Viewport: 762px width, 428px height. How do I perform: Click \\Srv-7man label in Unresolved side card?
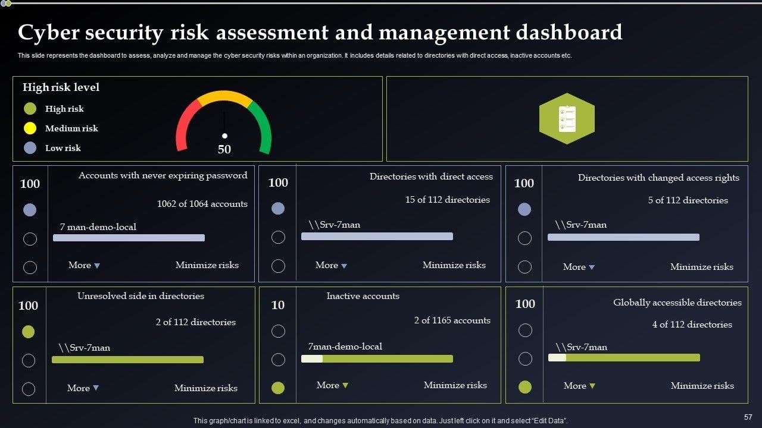point(84,348)
